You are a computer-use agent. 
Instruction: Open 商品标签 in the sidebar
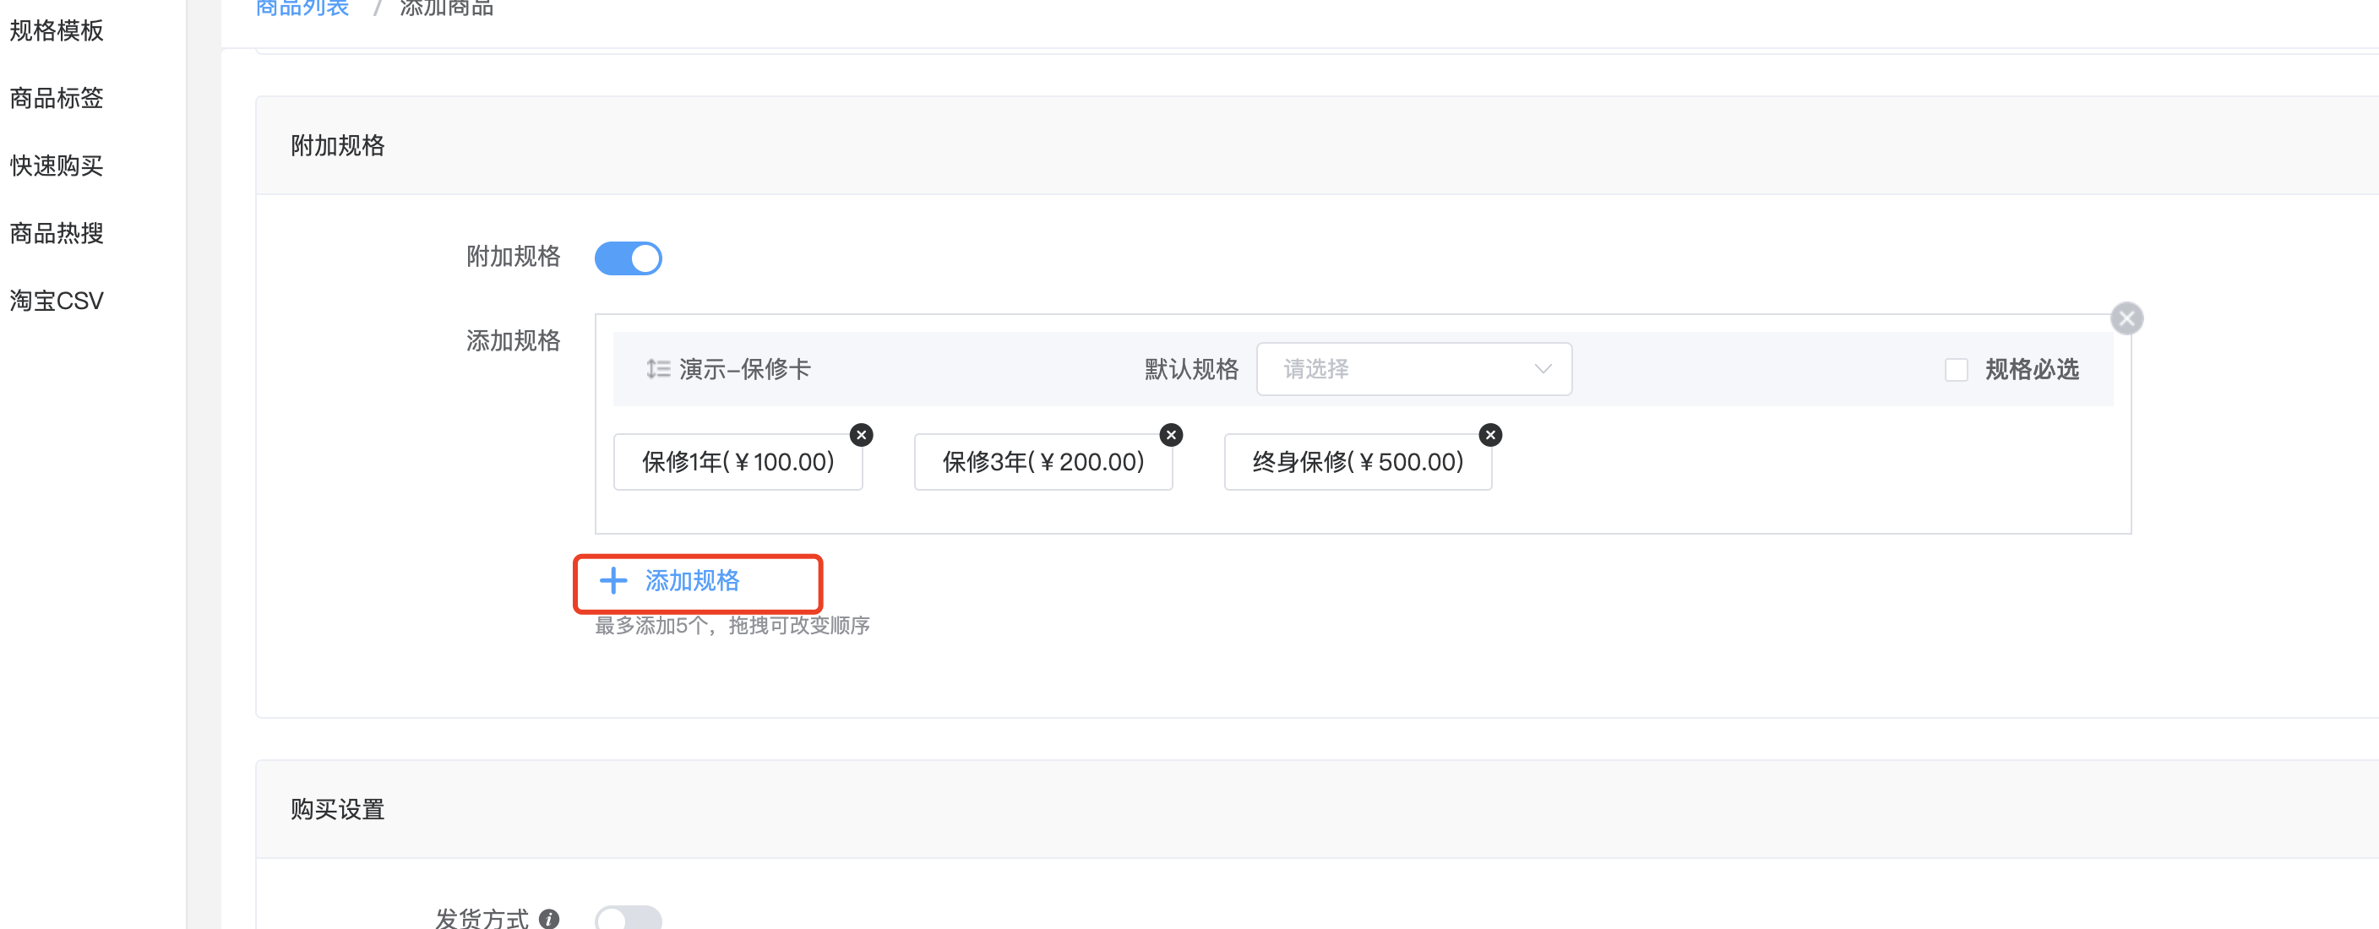(x=57, y=98)
